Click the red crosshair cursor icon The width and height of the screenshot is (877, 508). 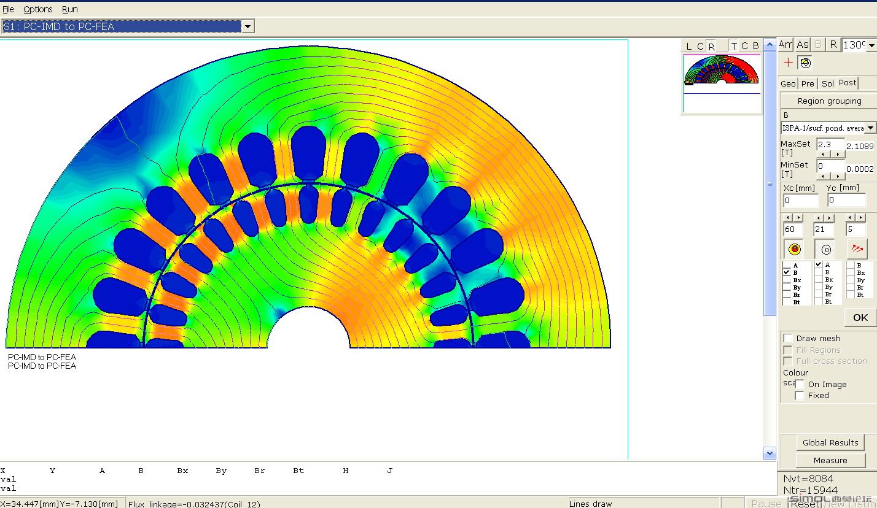[x=789, y=63]
